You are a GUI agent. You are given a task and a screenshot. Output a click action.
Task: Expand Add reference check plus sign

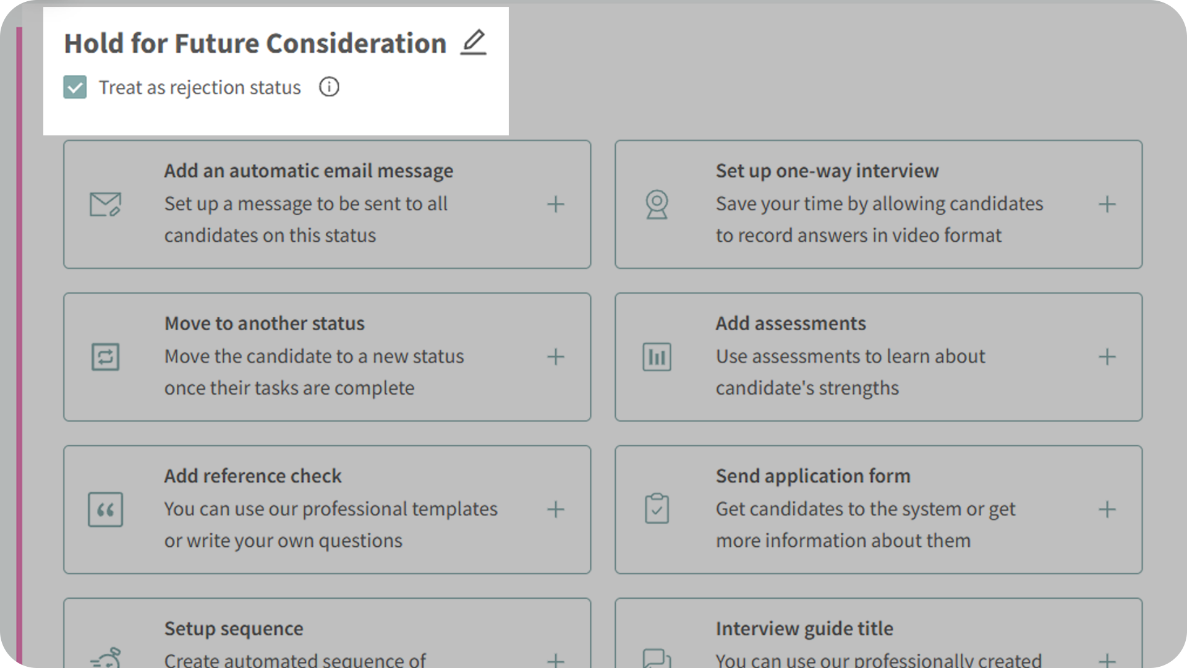[x=556, y=510]
